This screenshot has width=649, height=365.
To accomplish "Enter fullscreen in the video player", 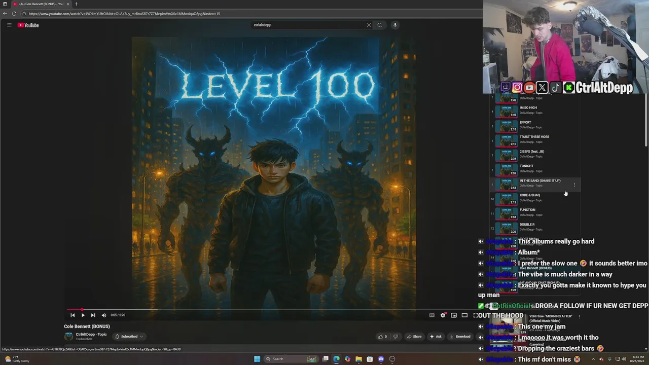I will pyautogui.click(x=476, y=315).
